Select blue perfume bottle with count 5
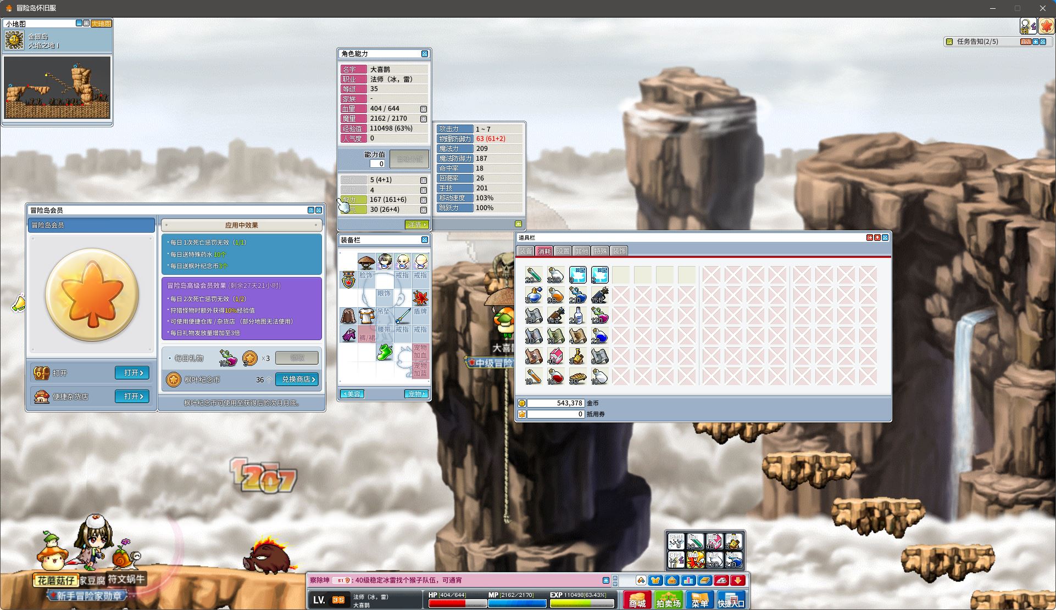The width and height of the screenshot is (1056, 610). point(533,295)
